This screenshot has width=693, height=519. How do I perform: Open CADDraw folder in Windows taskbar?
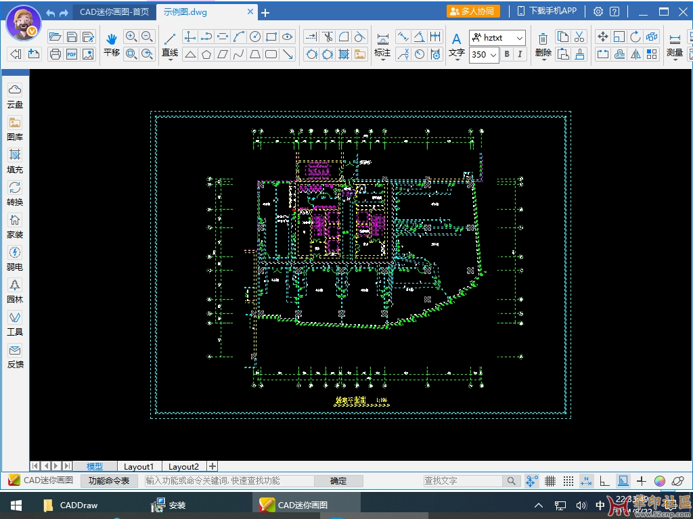[70, 505]
